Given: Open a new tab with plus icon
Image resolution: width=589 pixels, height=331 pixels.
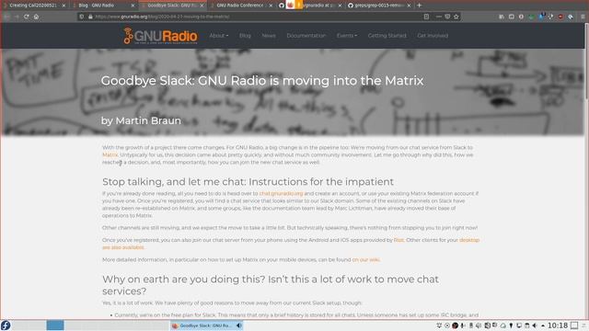Looking at the screenshot, I should point(420,6).
